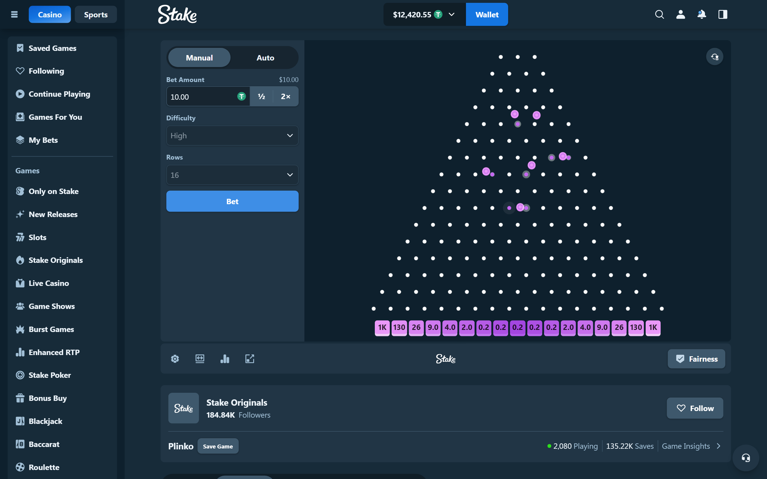
Task: Expand the balance currency dropdown chevron
Action: [x=452, y=15]
